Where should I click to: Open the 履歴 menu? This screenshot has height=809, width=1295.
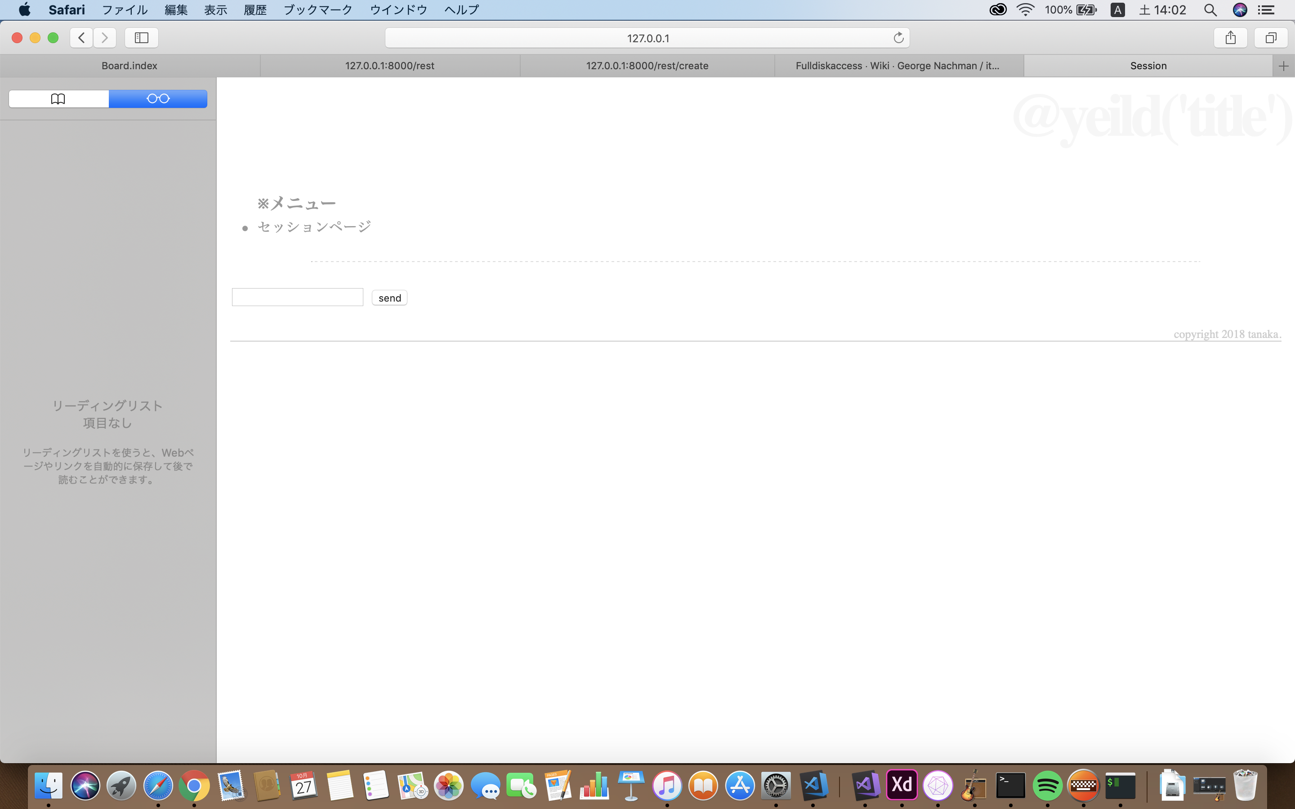[x=255, y=9]
